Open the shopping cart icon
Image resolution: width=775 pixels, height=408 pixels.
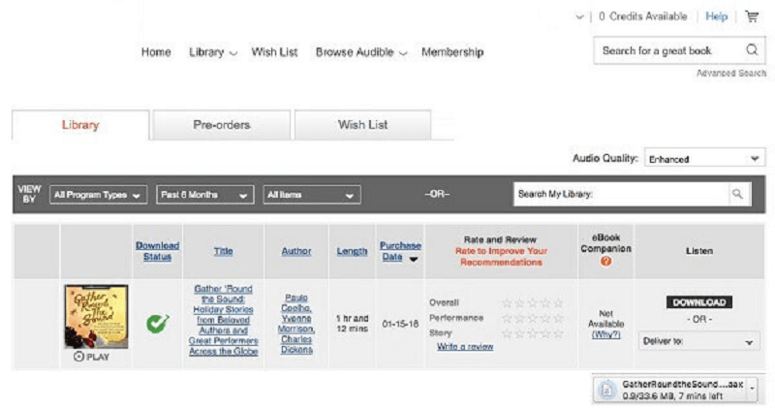752,16
